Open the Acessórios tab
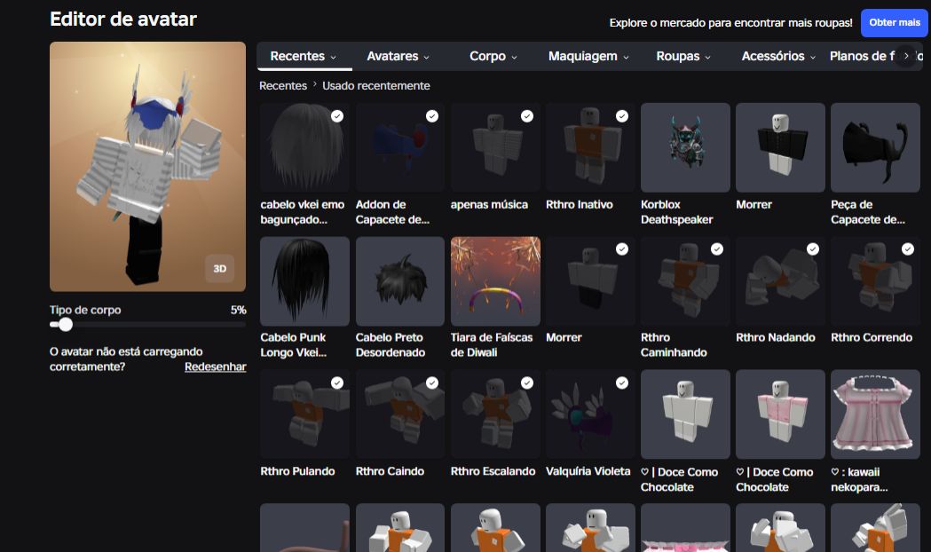931x552 pixels. click(x=778, y=57)
